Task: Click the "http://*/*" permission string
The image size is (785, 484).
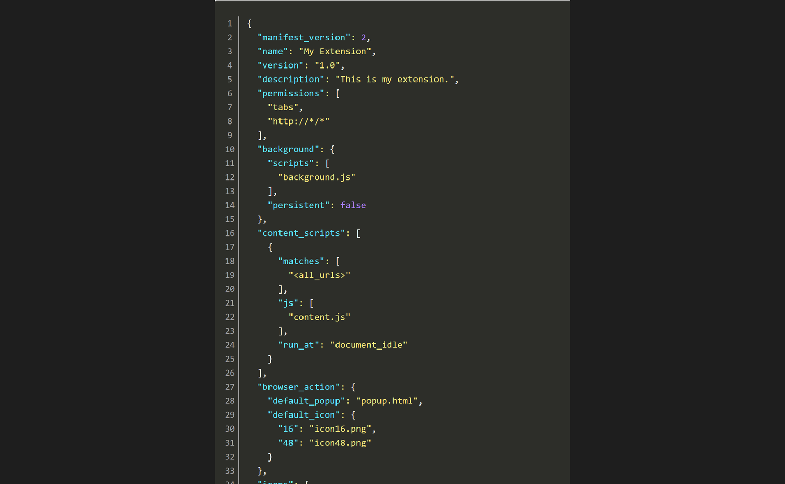Action: 298,121
